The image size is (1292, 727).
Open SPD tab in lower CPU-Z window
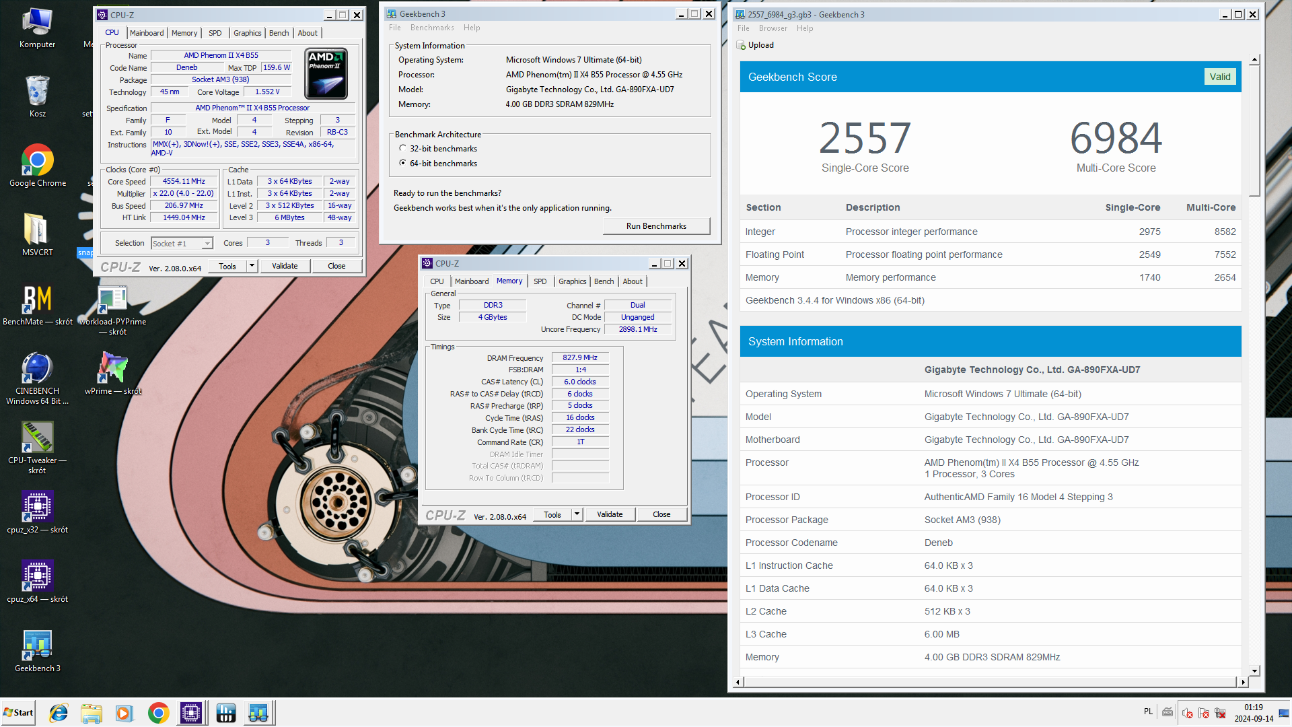pos(540,281)
